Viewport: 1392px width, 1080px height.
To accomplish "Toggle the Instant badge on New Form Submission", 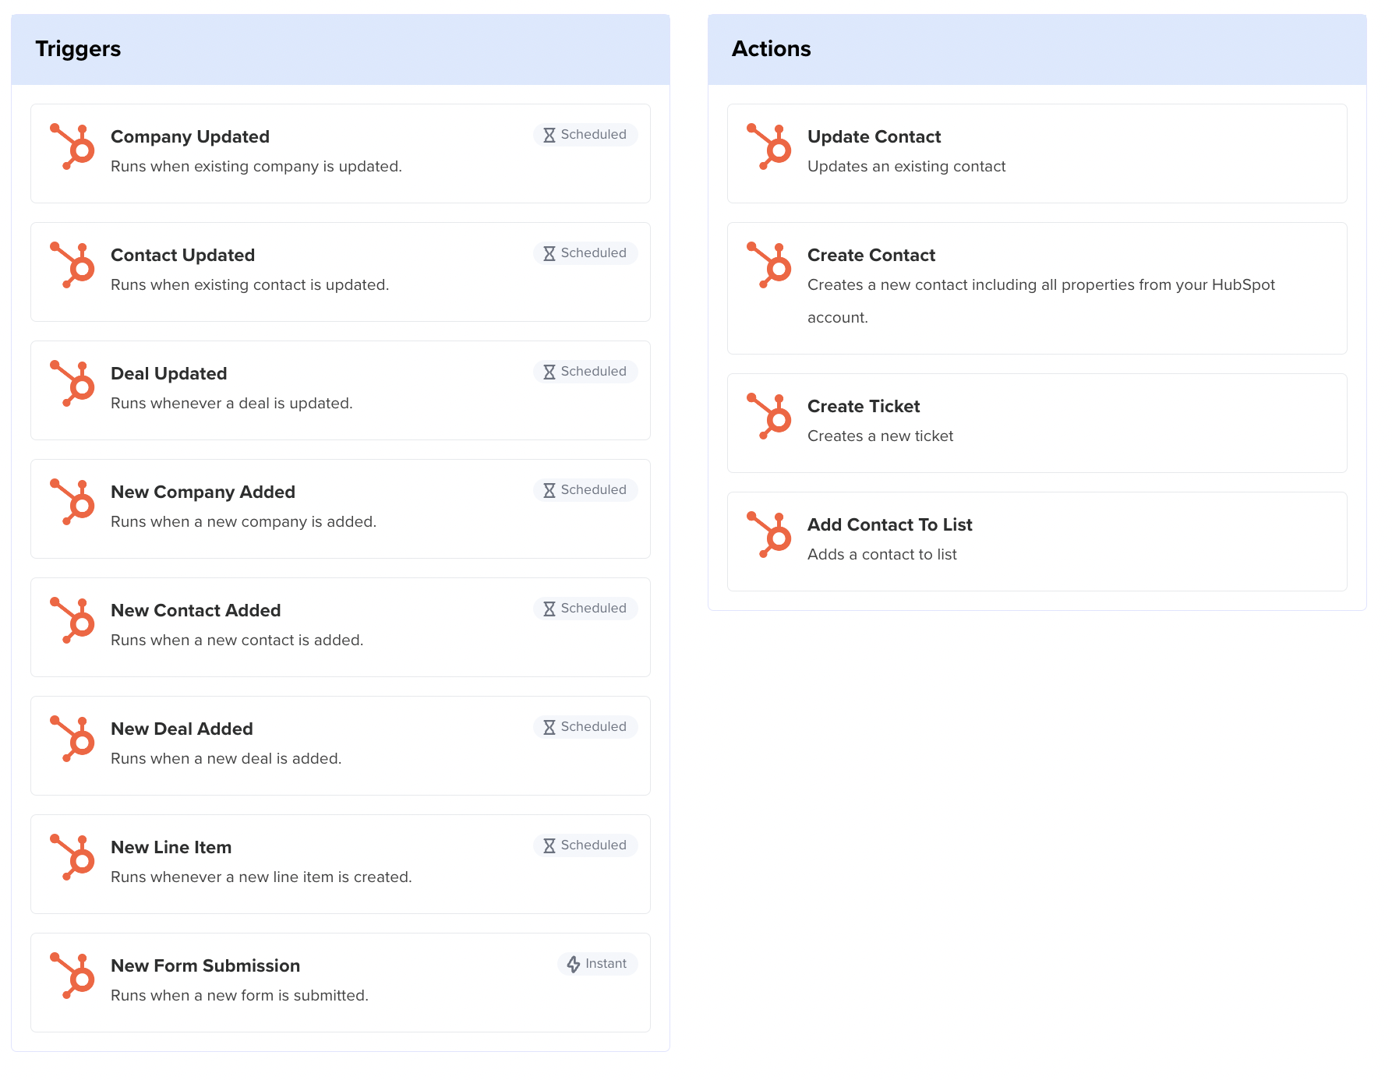I will tap(597, 963).
